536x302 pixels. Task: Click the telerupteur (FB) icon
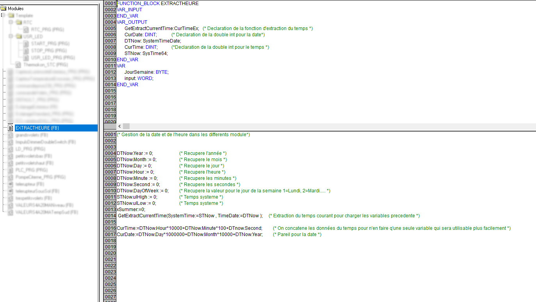(x=11, y=184)
